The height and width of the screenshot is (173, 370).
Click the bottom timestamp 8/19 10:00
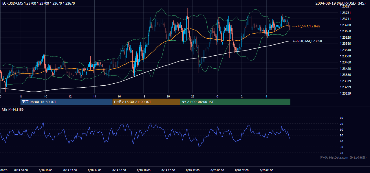pyautogui.click(x=45, y=170)
